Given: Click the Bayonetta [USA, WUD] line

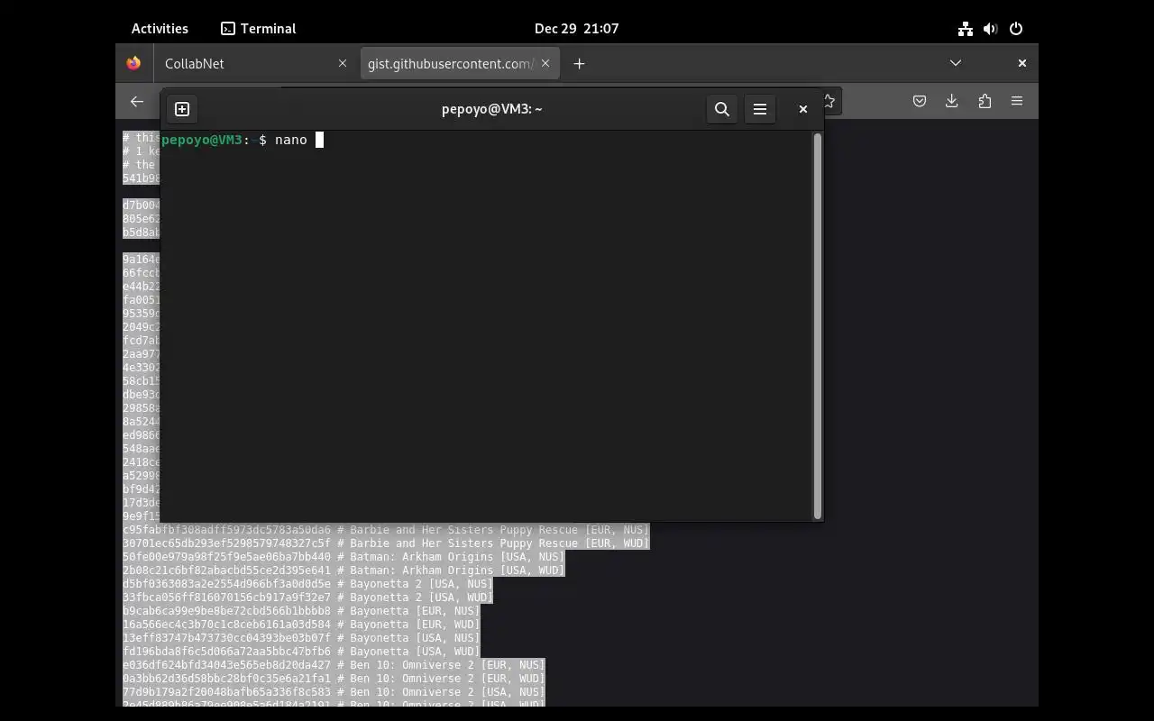Looking at the screenshot, I should 302,652.
